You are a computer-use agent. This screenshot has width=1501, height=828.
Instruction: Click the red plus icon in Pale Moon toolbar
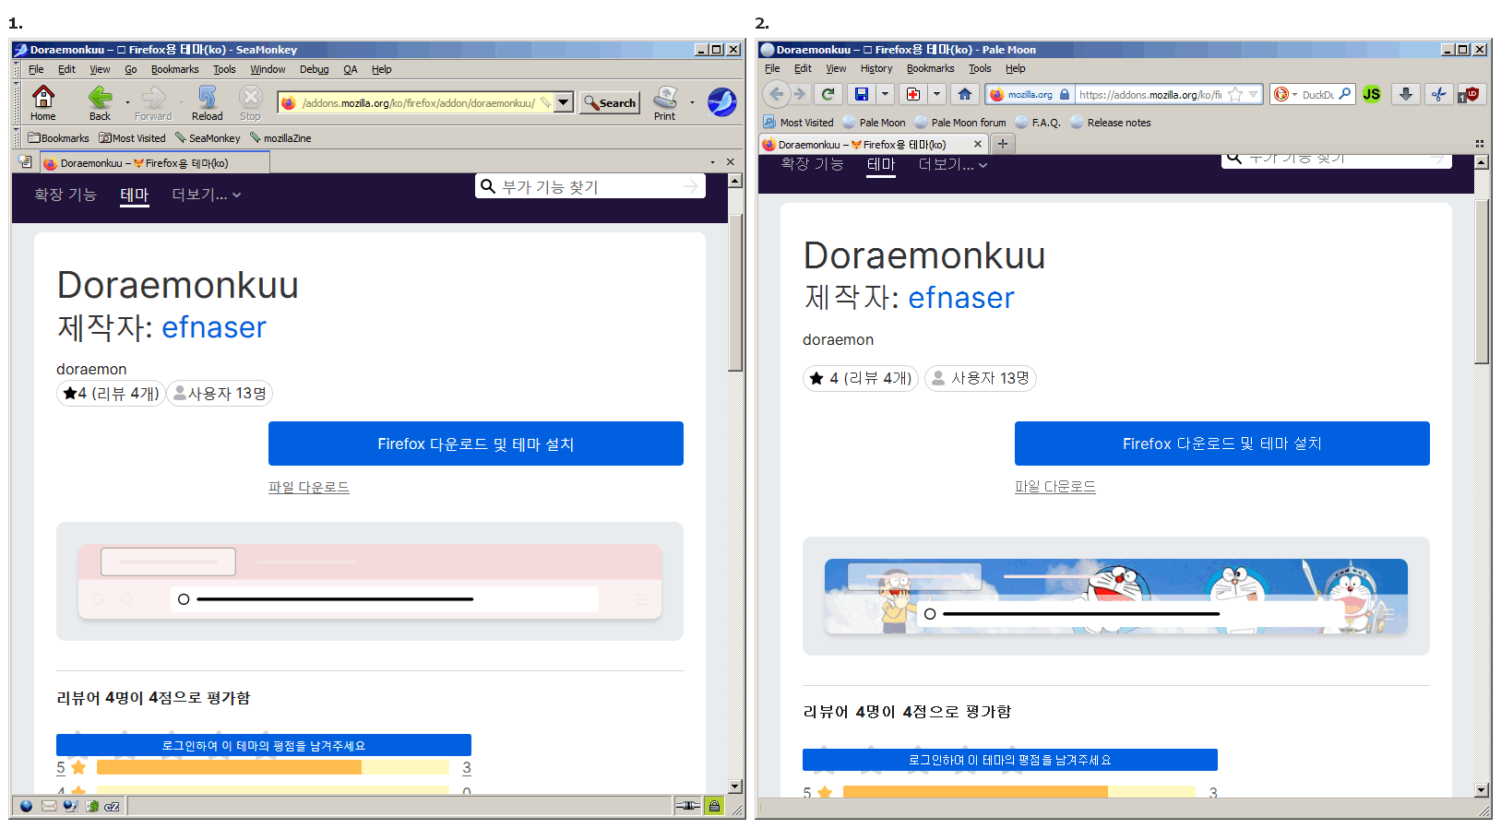coord(913,94)
